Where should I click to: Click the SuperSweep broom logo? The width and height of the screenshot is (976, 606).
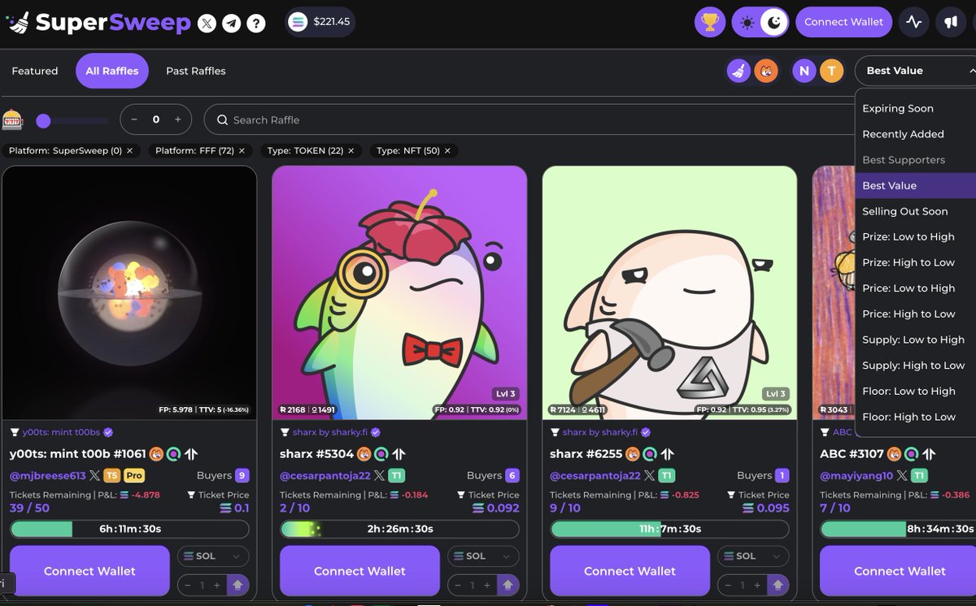[x=20, y=23]
